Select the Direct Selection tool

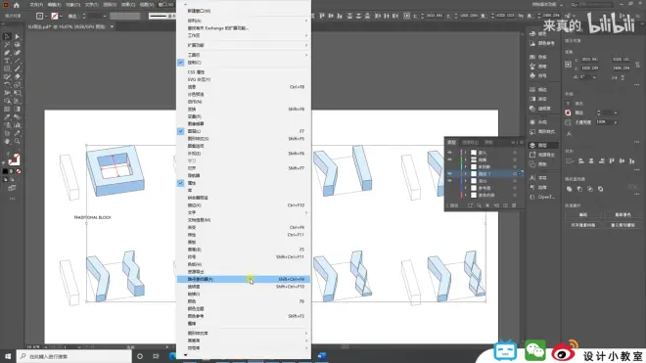[17, 36]
